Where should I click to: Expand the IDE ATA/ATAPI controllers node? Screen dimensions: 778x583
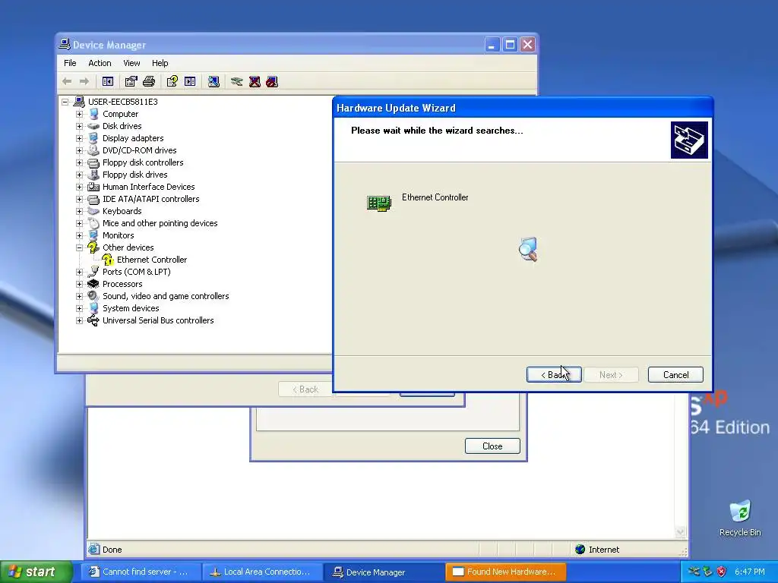pyautogui.click(x=79, y=199)
